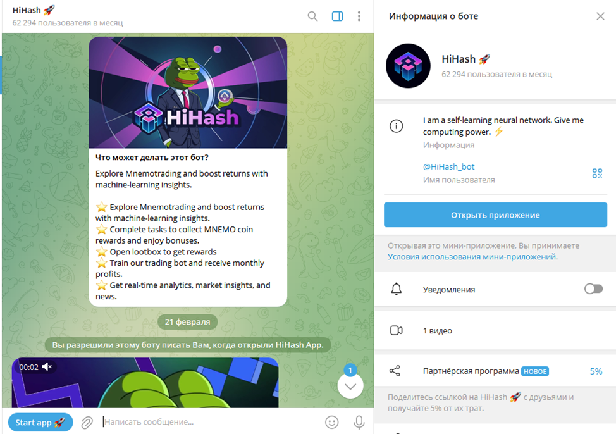Show QR code for @HiHash_bot
Viewport: 616px width, 434px height.
[597, 173]
